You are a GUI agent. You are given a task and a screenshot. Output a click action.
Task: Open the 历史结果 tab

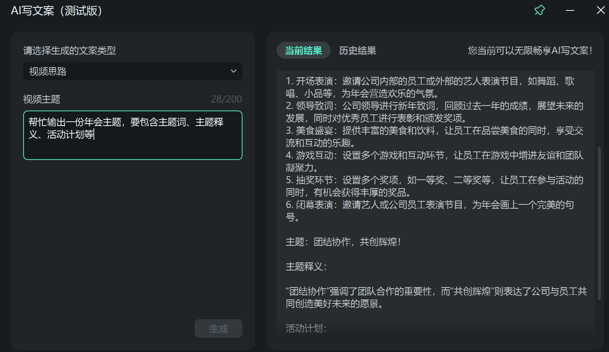(x=357, y=51)
